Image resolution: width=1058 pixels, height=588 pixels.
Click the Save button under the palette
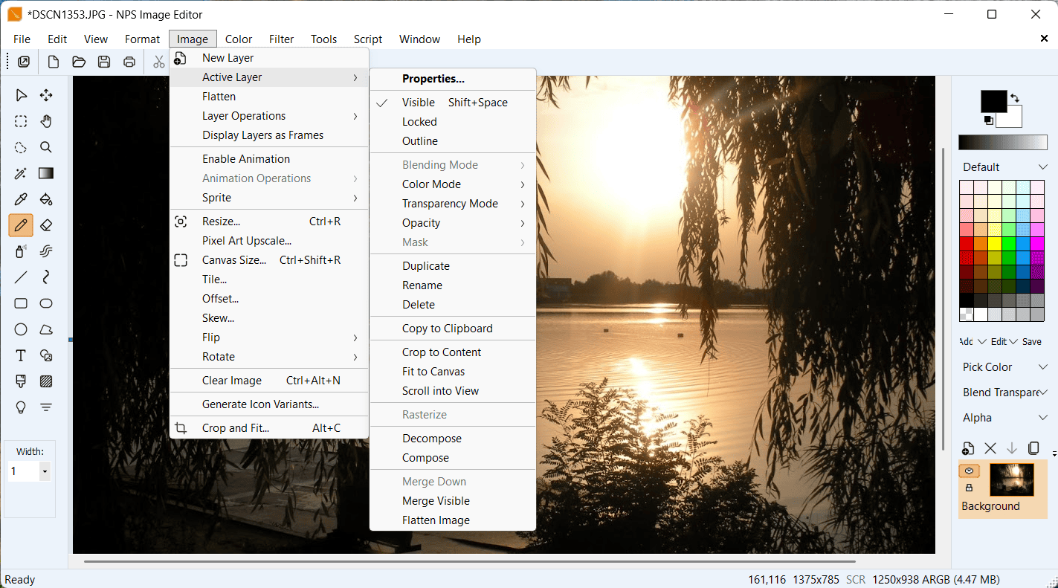point(1032,341)
